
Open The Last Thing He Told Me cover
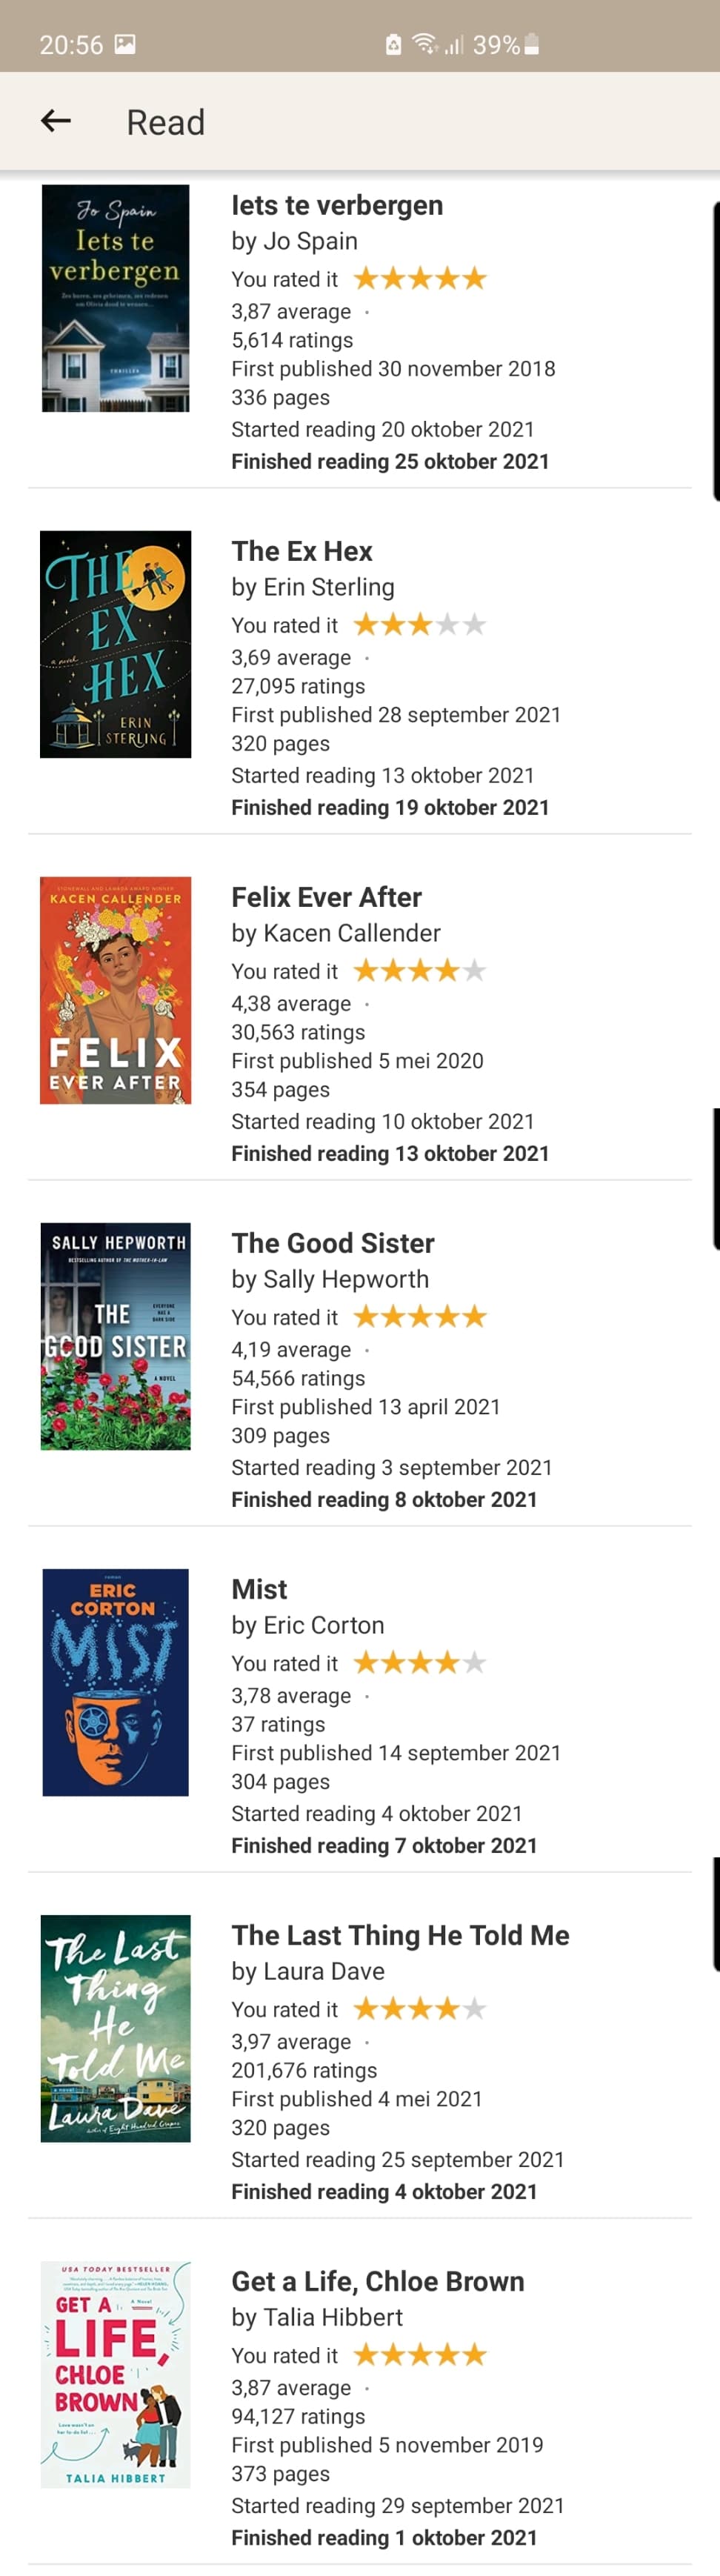115,2028
